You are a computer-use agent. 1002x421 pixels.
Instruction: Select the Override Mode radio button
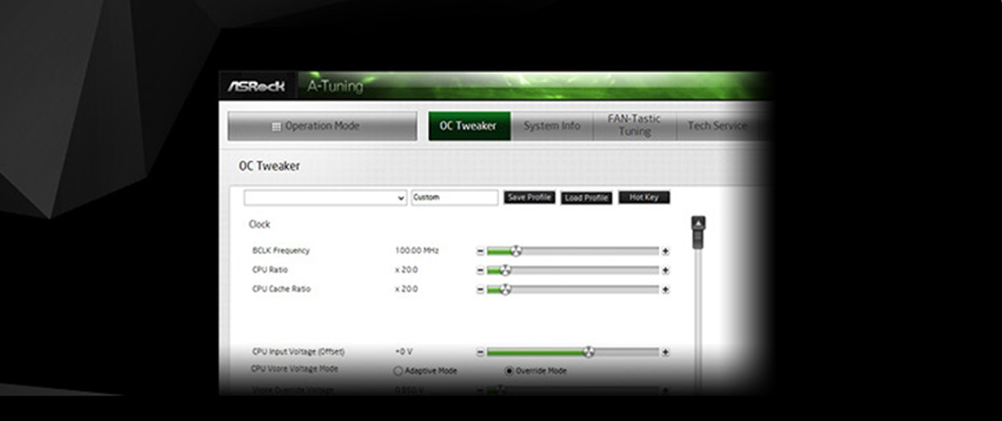509,371
